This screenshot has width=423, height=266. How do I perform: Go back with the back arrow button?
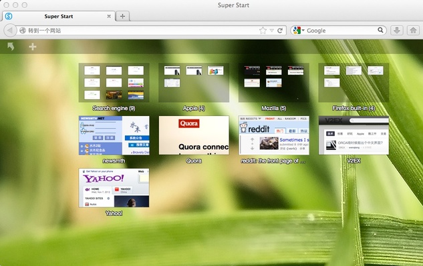pyautogui.click(x=10, y=31)
